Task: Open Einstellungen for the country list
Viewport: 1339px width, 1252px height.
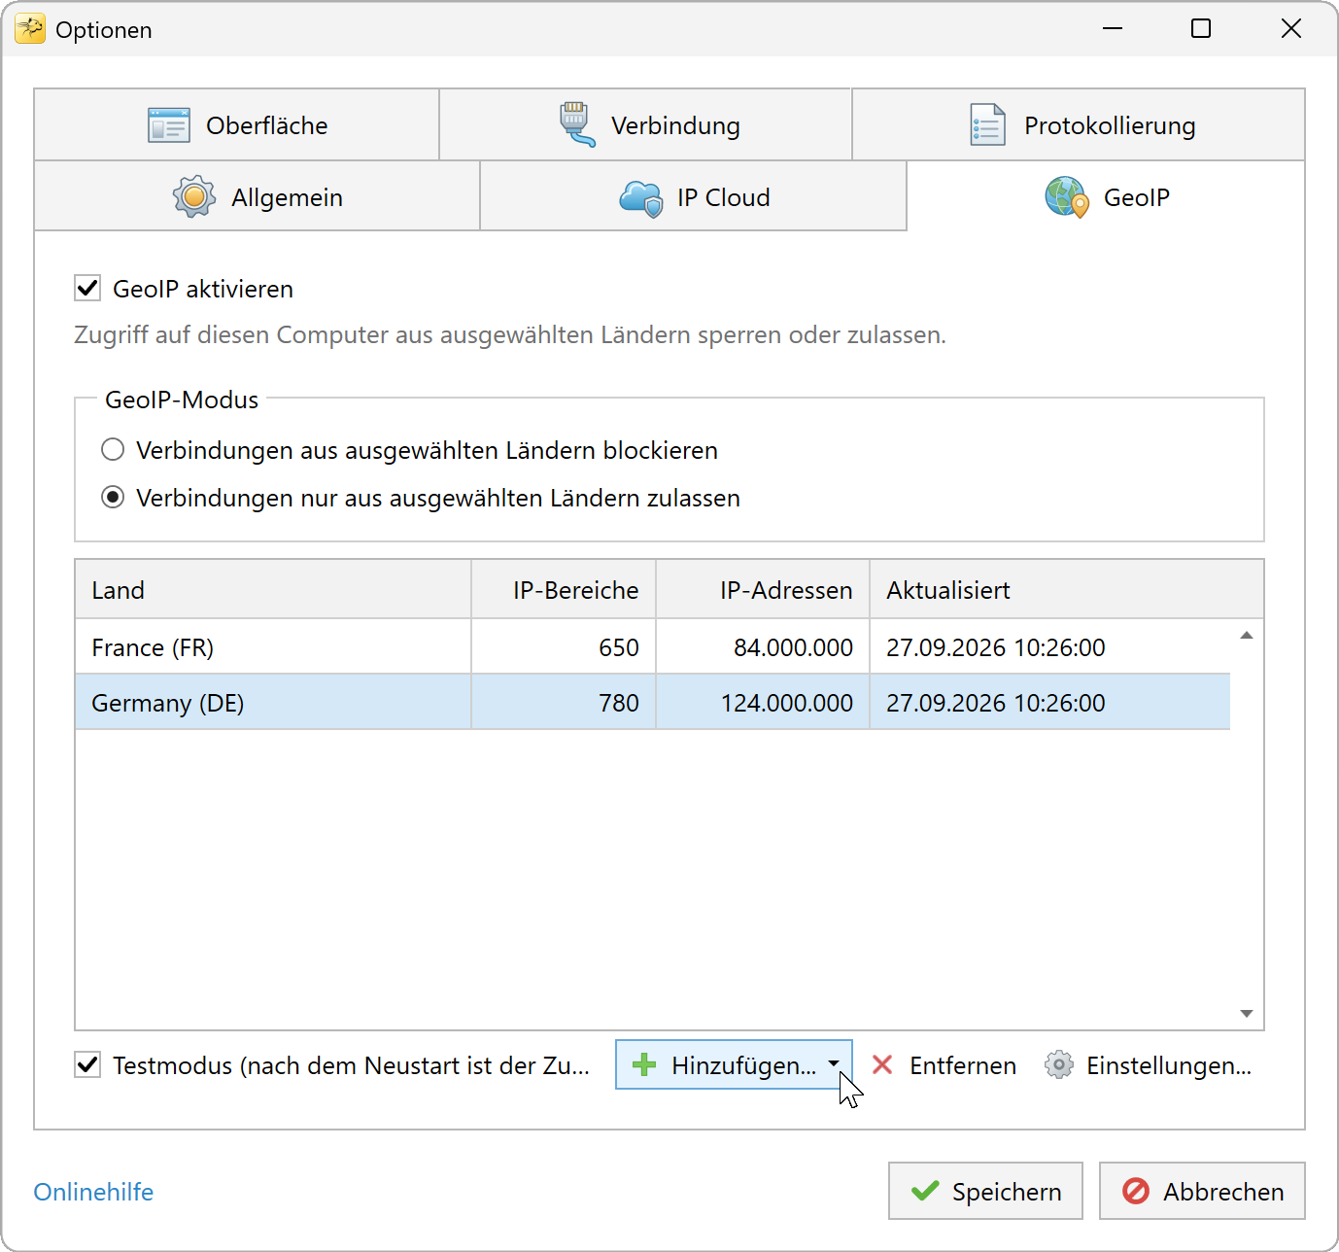Action: coord(1149,1065)
